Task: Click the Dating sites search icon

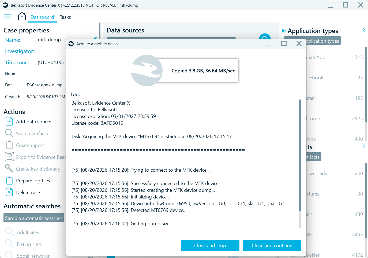Action: pyautogui.click(x=9, y=244)
